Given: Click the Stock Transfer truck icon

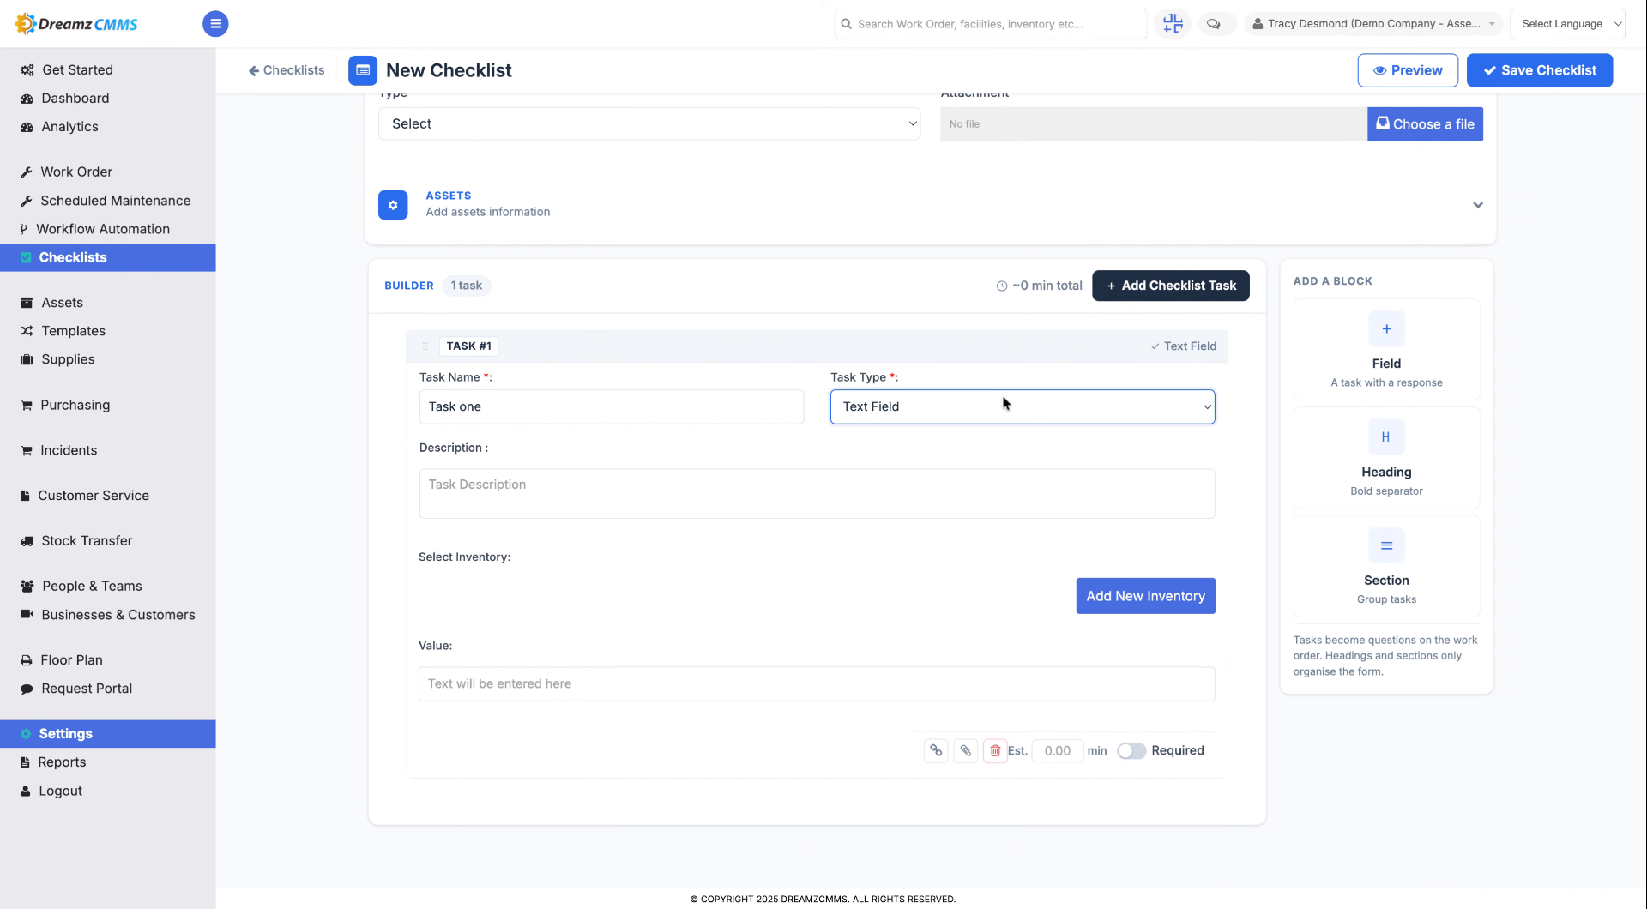Looking at the screenshot, I should [27, 541].
